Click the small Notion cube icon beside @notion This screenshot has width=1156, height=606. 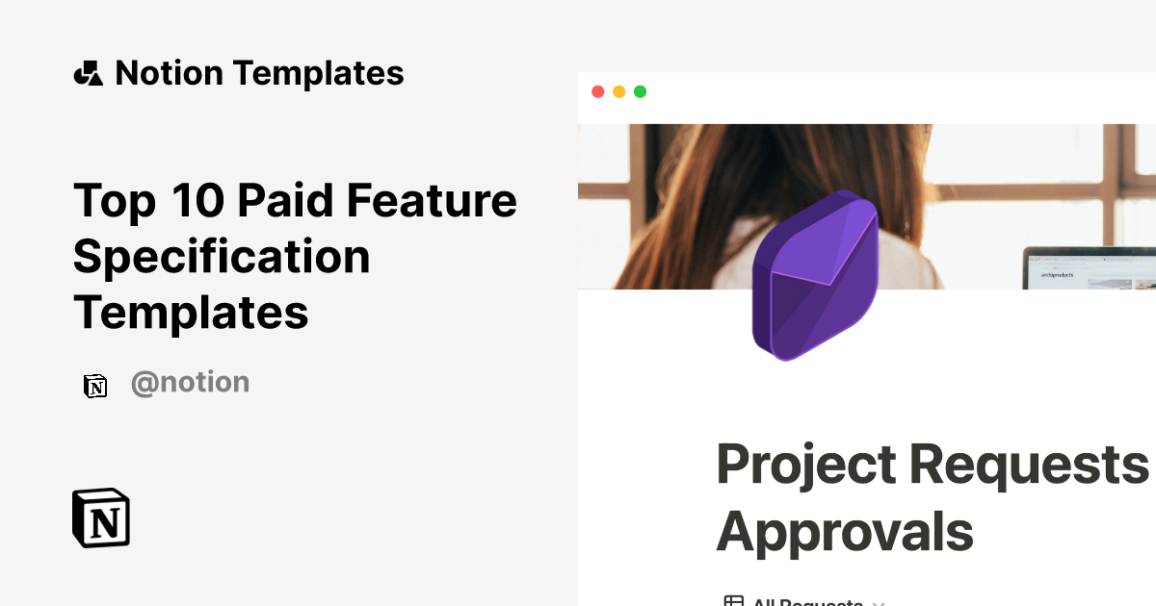[96, 384]
